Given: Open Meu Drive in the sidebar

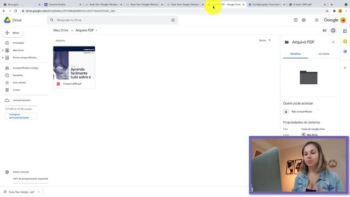Looking at the screenshot, I should click(18, 50).
